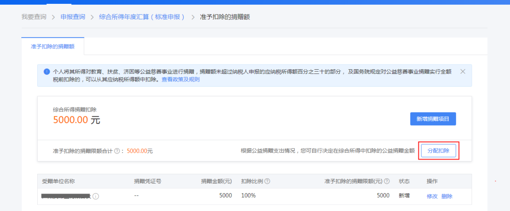Click first breadcrumb arrow after 我要查询
Viewport: 510px width, 211px height.
[x=53, y=17]
